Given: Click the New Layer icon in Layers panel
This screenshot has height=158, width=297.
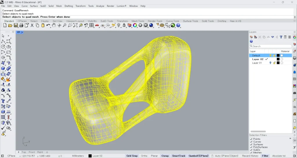Looking at the screenshot, I should [x=251, y=37].
